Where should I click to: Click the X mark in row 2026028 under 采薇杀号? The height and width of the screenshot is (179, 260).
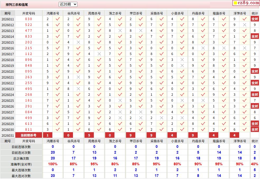click(161, 118)
